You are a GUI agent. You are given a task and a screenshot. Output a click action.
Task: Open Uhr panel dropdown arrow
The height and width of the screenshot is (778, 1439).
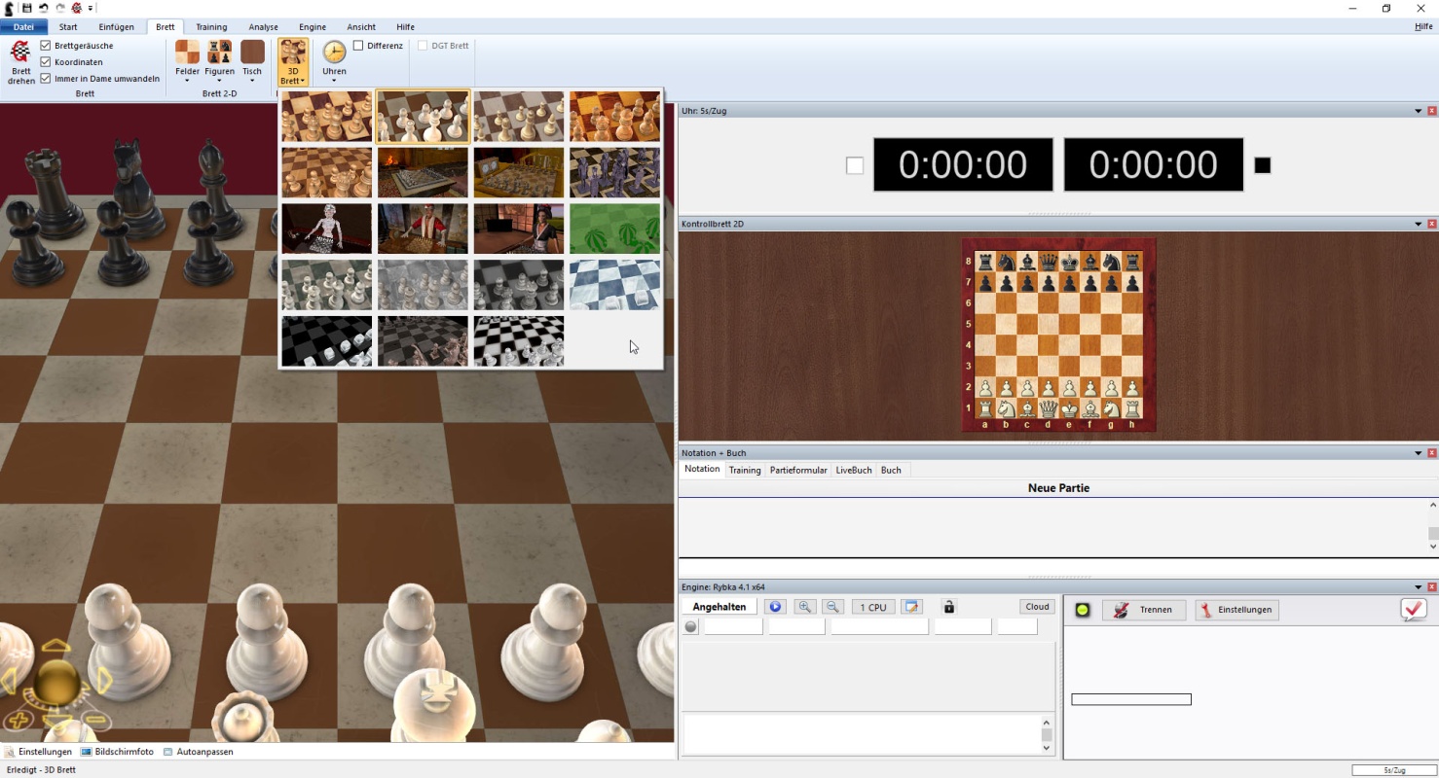[1419, 111]
